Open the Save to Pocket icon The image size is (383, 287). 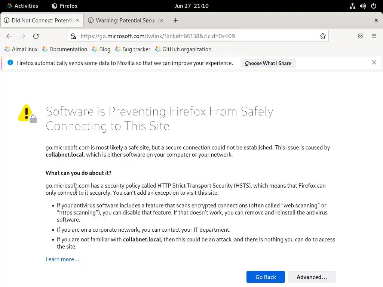361,36
